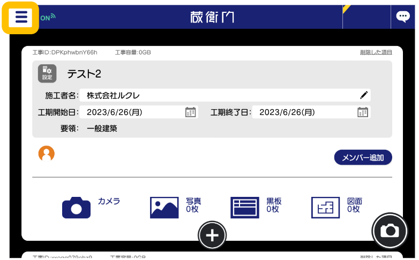Open calendar for 工期終了日
The image size is (419, 260).
[x=363, y=112]
